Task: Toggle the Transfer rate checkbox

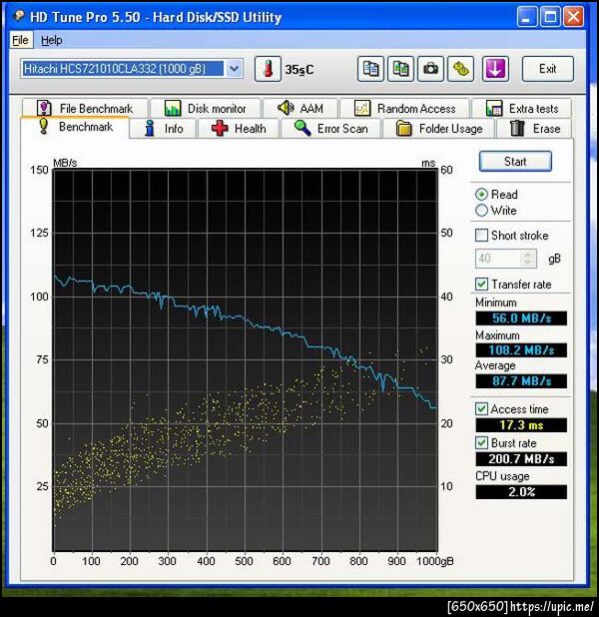Action: [x=481, y=285]
